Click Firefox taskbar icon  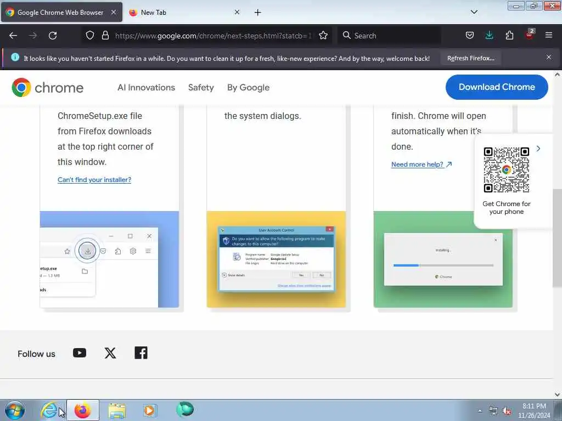point(83,410)
